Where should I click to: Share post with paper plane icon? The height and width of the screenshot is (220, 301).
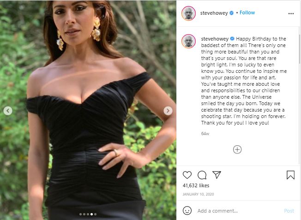point(216,175)
